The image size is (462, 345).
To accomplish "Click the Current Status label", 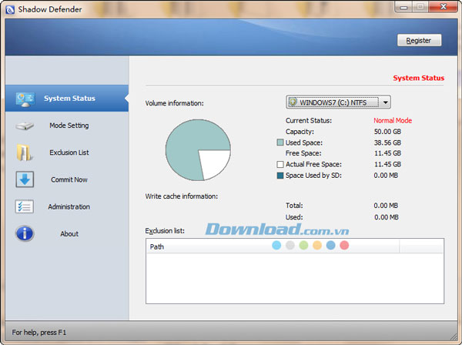I will tap(309, 120).
